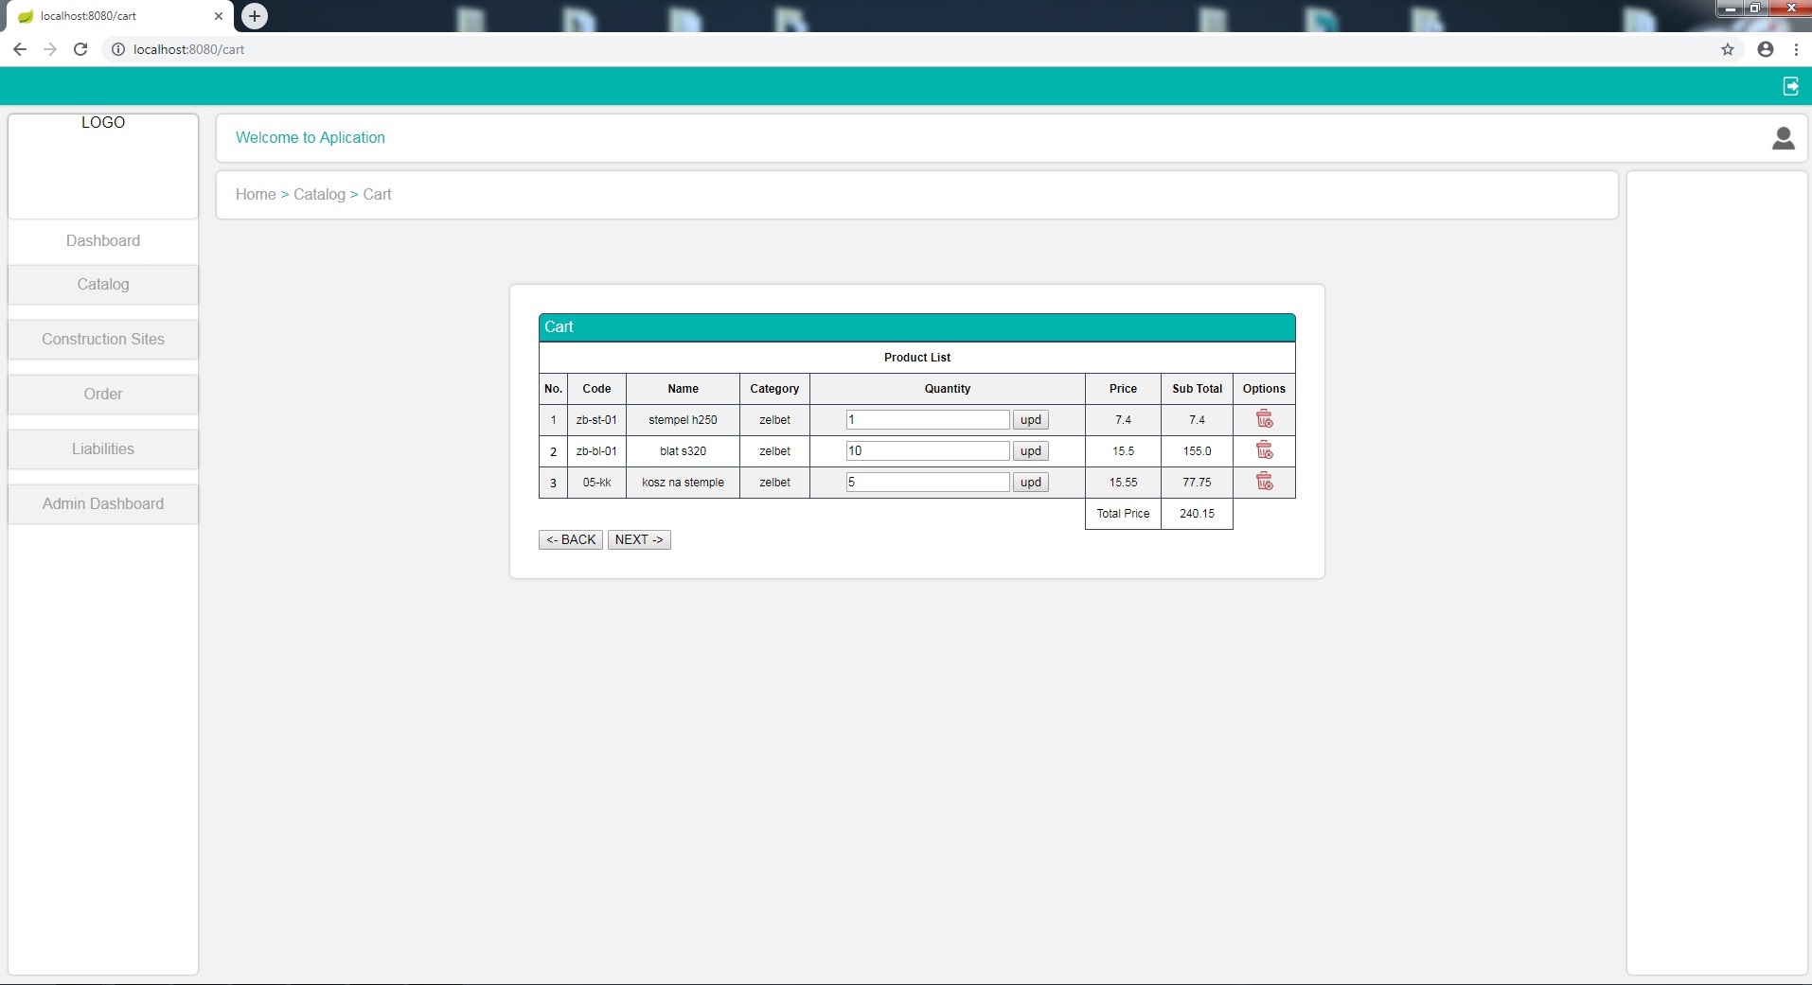The height and width of the screenshot is (985, 1812).
Task: Click the <- BACK button
Action: (571, 539)
